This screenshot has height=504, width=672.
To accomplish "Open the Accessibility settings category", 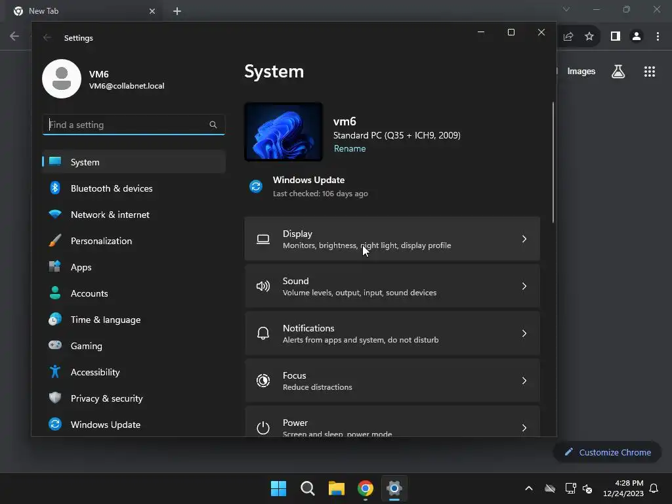I will 134,372.
